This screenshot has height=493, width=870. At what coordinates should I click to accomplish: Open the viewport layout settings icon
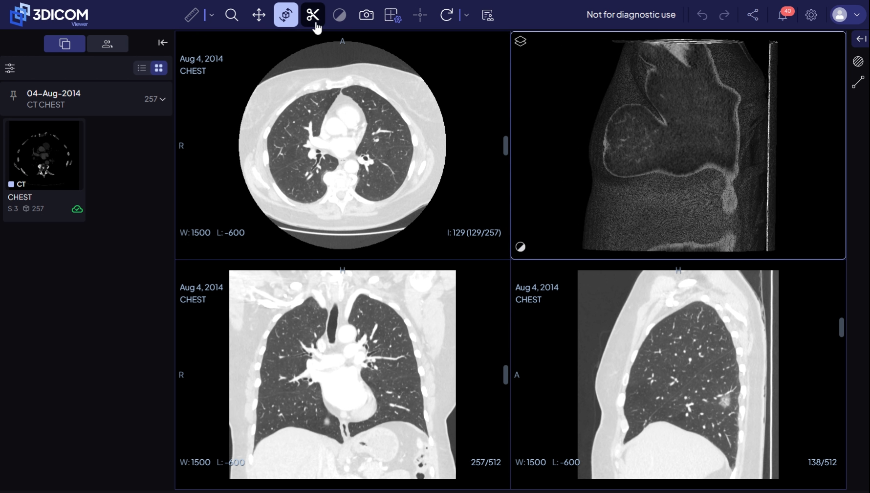click(392, 15)
